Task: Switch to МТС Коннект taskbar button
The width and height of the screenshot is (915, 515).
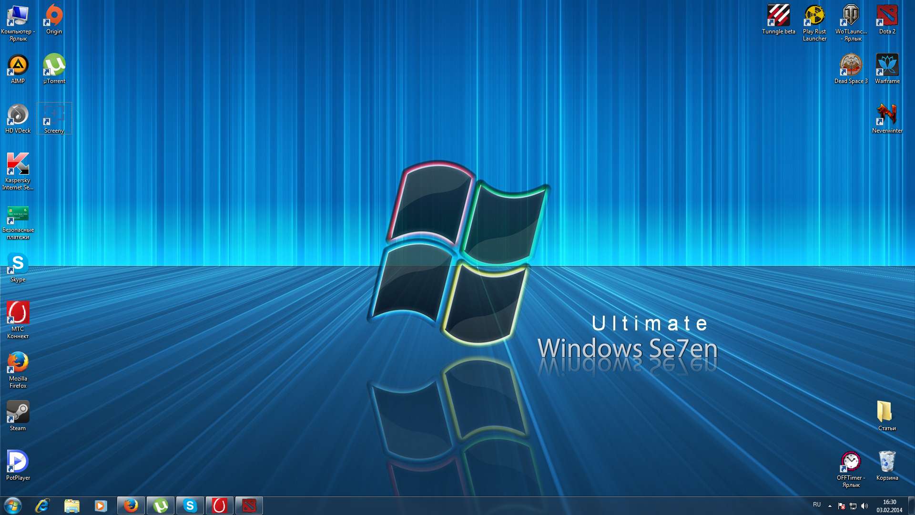Action: coord(220,505)
